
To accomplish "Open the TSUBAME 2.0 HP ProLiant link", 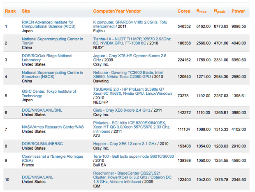I will click(x=133, y=91).
